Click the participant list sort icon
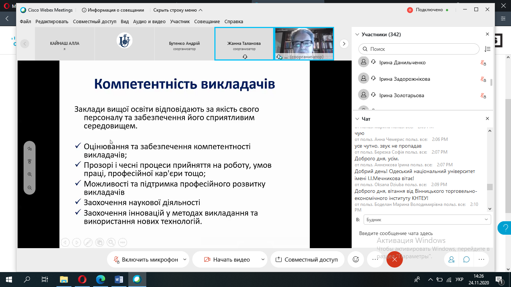The width and height of the screenshot is (511, 287). pos(487,49)
